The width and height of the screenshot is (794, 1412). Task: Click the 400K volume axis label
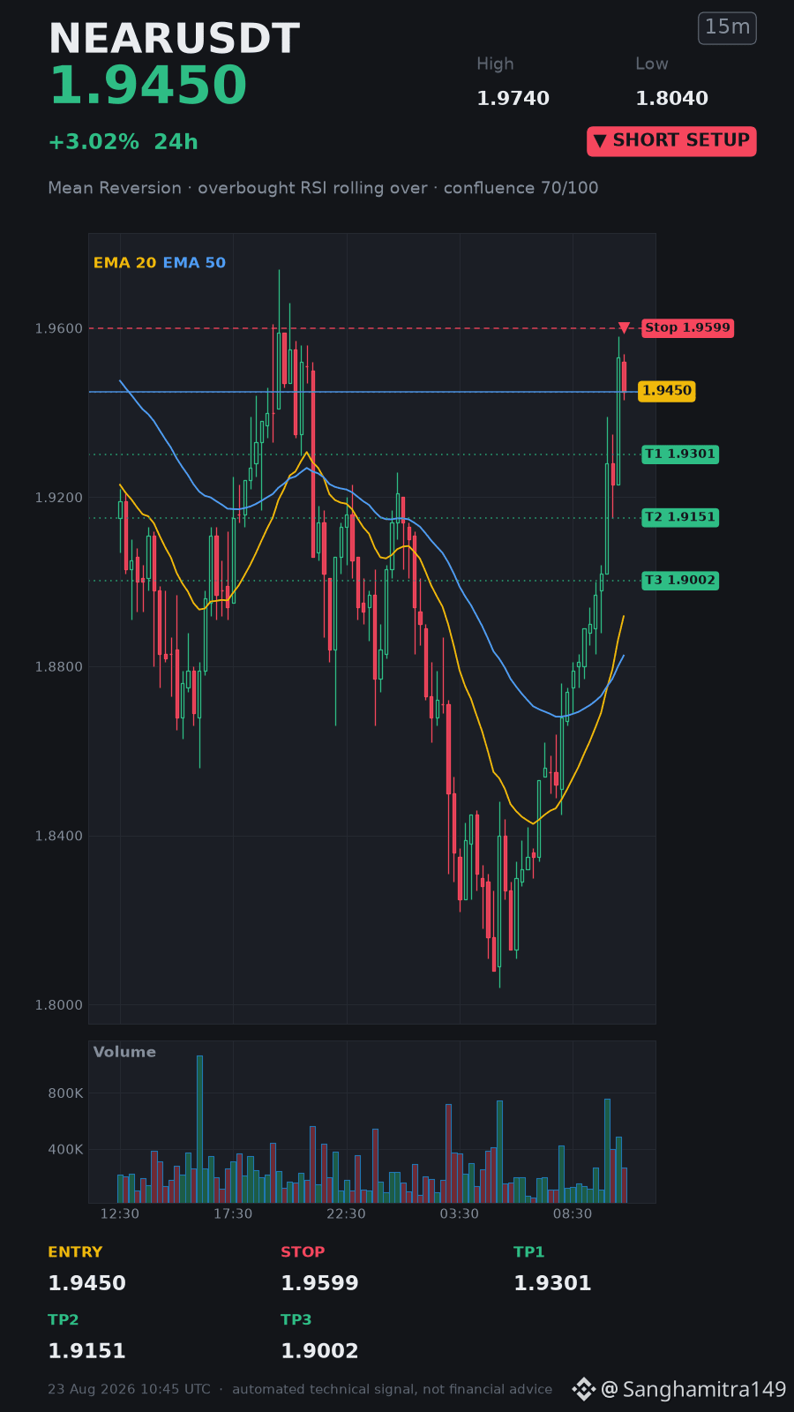coord(65,1150)
